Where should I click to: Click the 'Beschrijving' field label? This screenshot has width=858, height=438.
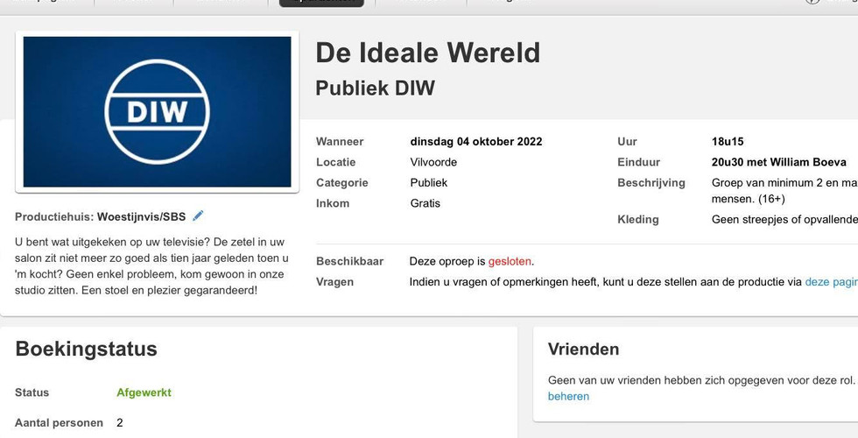point(651,183)
